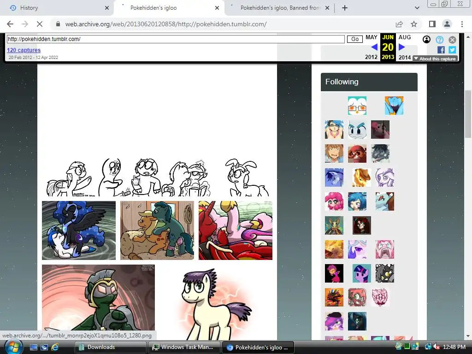Close the Wayback toolbar with the X icon

pos(452,40)
